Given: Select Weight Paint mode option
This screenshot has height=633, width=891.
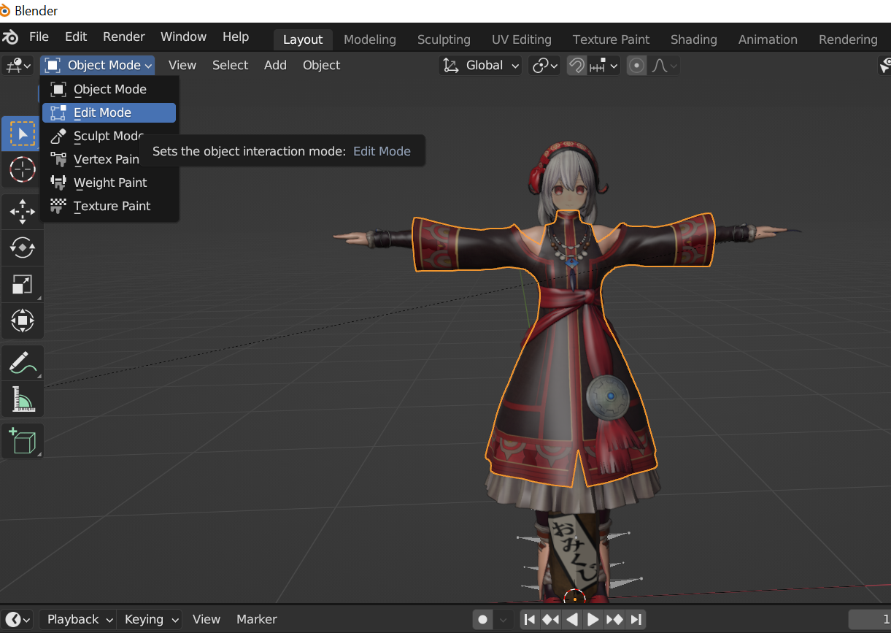Looking at the screenshot, I should click(x=109, y=183).
